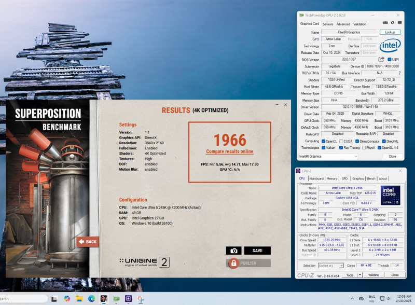Open the Validation tab in GPU-Z

tap(359, 24)
